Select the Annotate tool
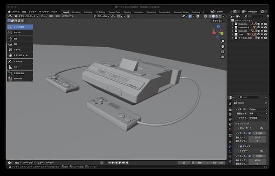This screenshot has width=275, height=176. tap(20, 61)
